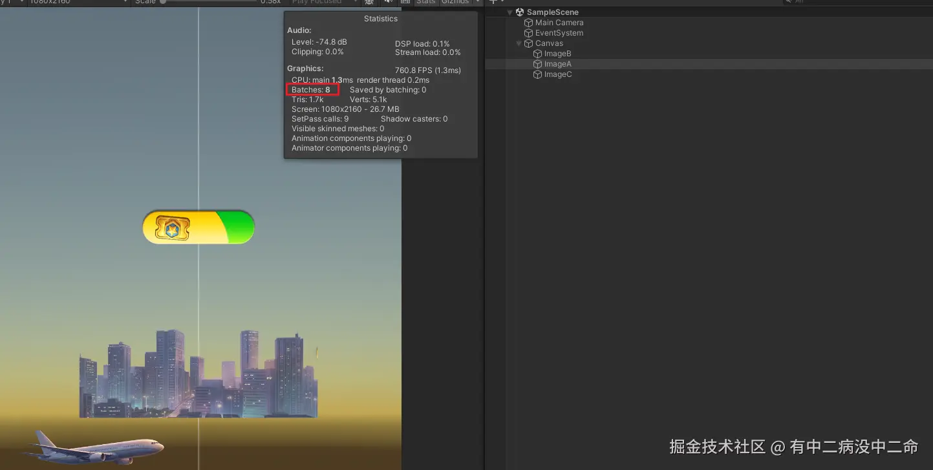Toggle the Gizmos button
Image resolution: width=933 pixels, height=470 pixels.
[456, 2]
